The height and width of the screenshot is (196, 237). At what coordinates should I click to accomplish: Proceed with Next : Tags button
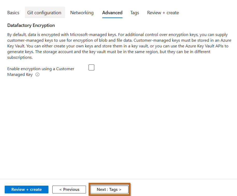click(109, 190)
